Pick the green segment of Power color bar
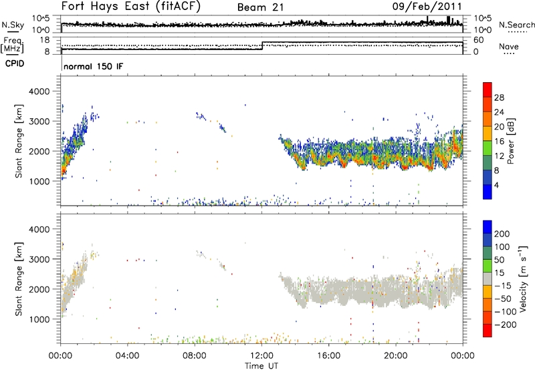Image resolution: width=535 pixels, height=370 pixels. coord(488,148)
